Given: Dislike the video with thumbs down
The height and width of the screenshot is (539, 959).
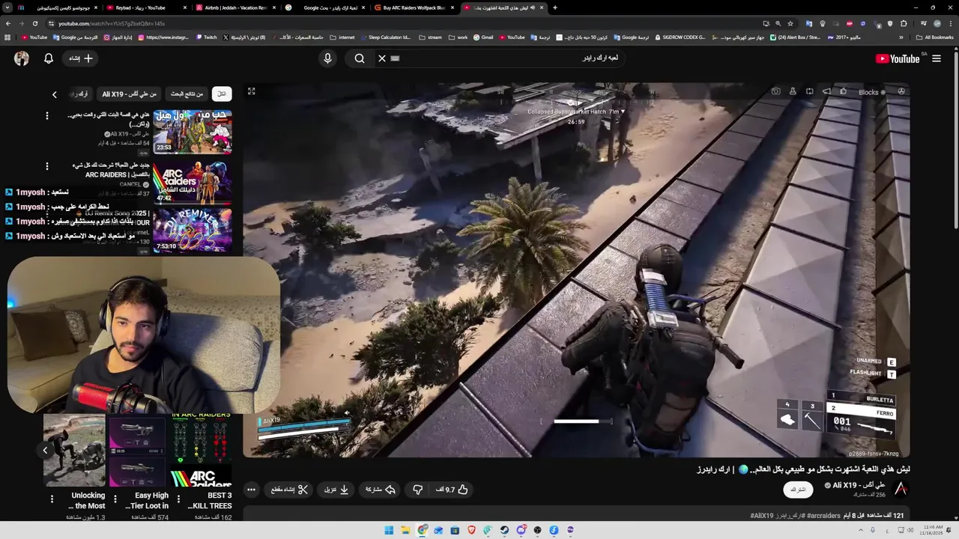Looking at the screenshot, I should click(x=418, y=490).
